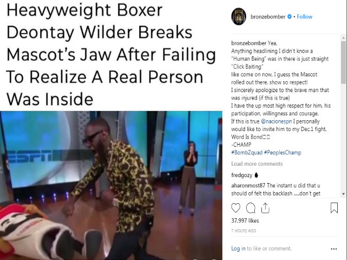Follow the bronzebomber account

pos(305,17)
